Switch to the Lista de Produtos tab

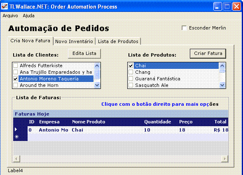pyautogui.click(x=118, y=41)
